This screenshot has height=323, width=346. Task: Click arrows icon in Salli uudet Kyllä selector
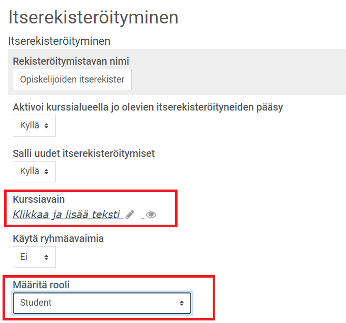pos(46,172)
